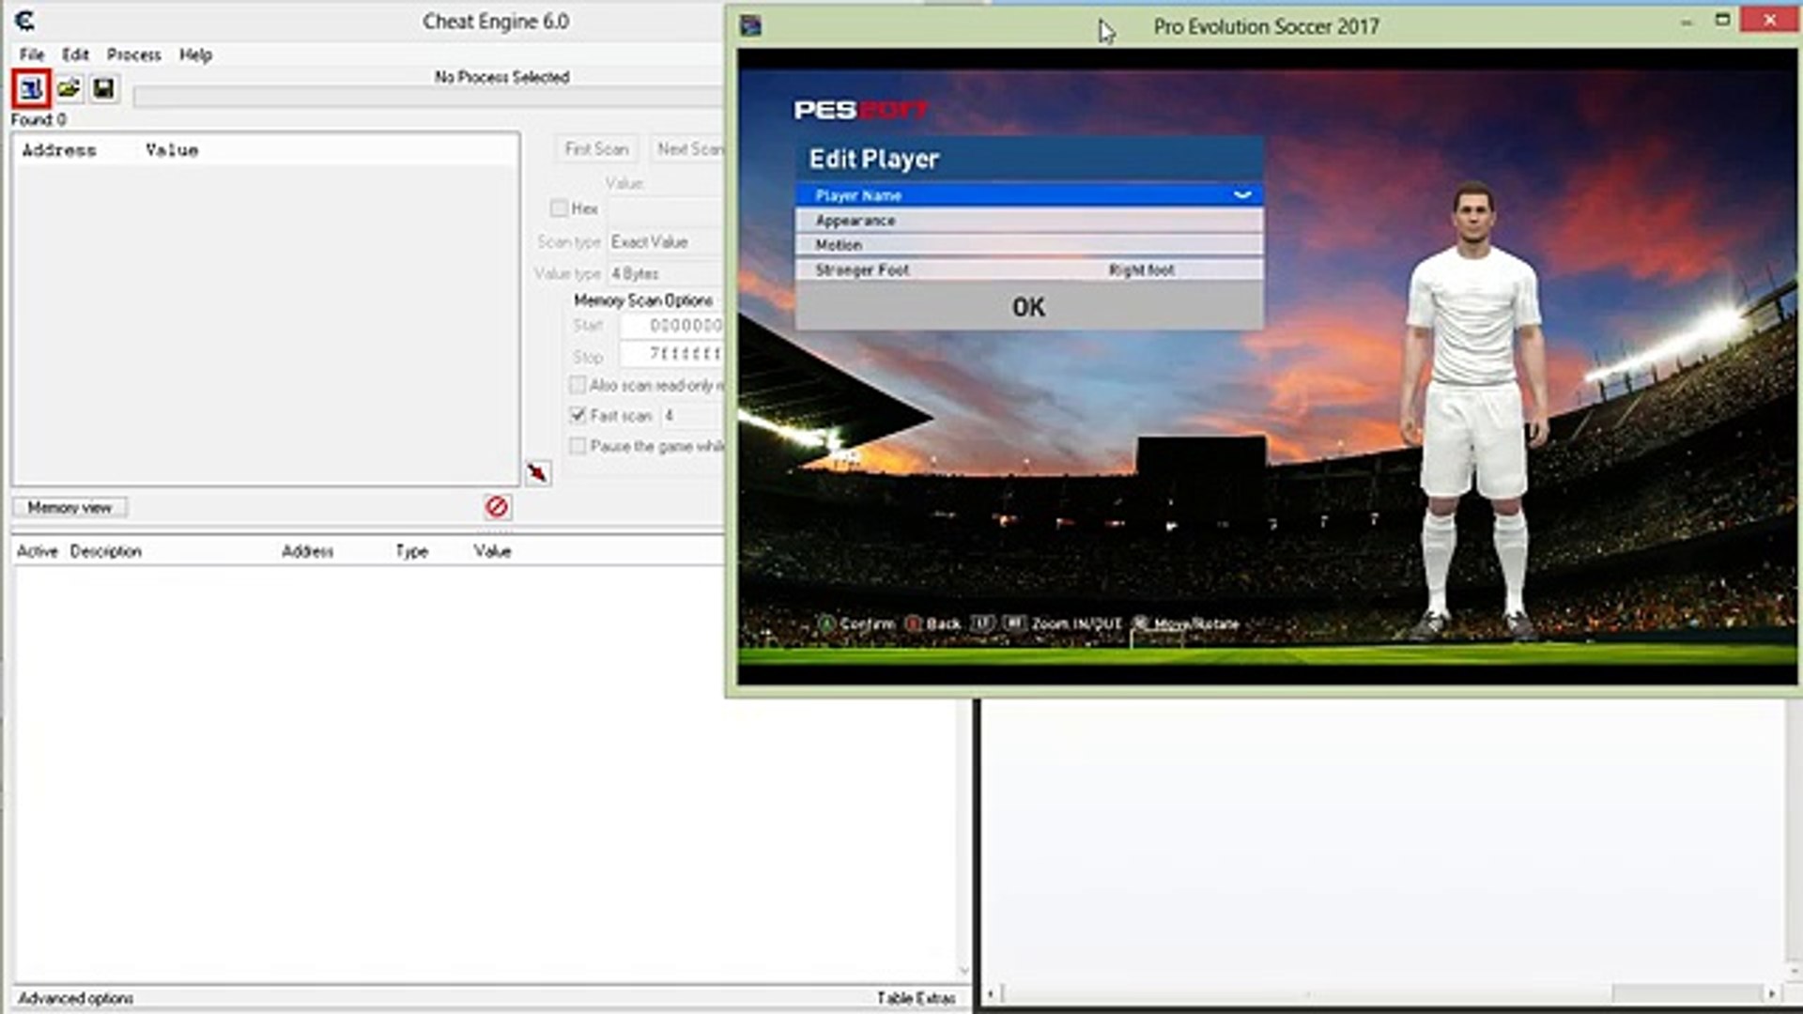Click the Memory view button

pos(69,508)
